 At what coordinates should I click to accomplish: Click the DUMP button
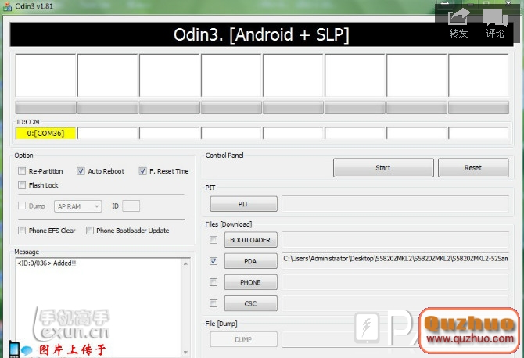pyautogui.click(x=243, y=339)
